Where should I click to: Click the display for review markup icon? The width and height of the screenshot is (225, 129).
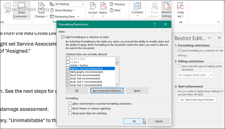[52, 4]
